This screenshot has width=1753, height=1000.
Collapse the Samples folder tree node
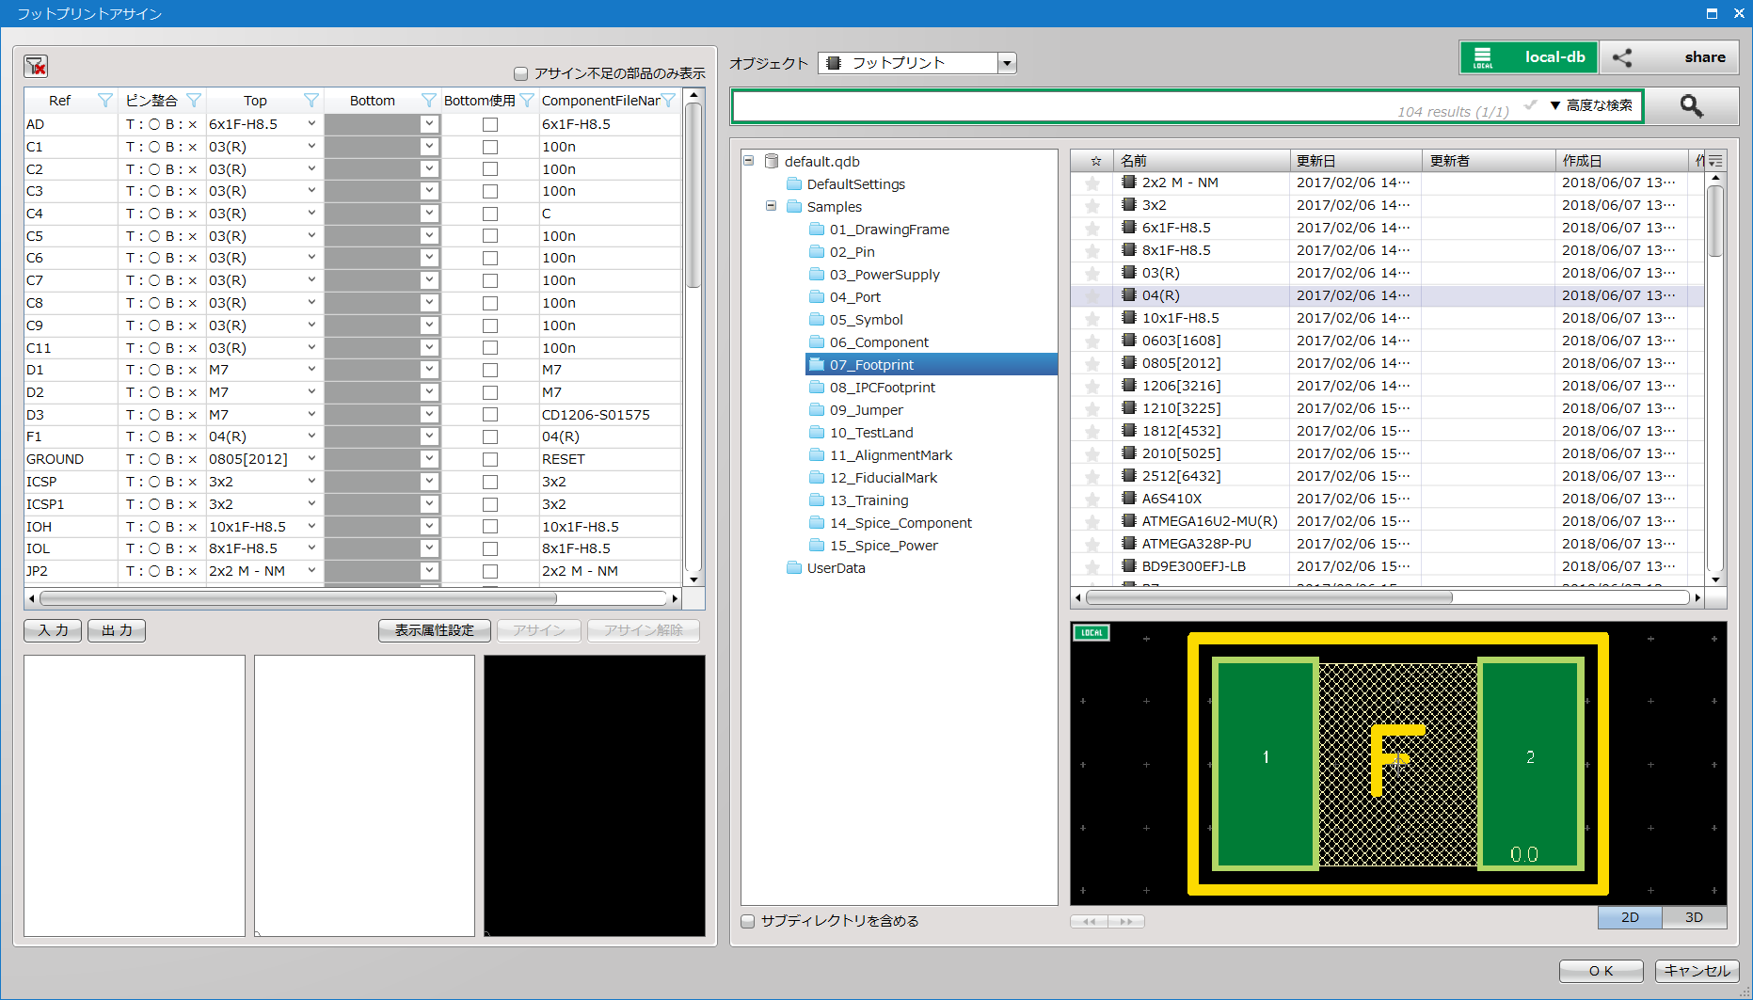pyautogui.click(x=771, y=206)
